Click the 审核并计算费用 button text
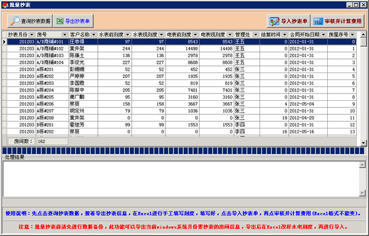The image size is (369, 236). [343, 21]
